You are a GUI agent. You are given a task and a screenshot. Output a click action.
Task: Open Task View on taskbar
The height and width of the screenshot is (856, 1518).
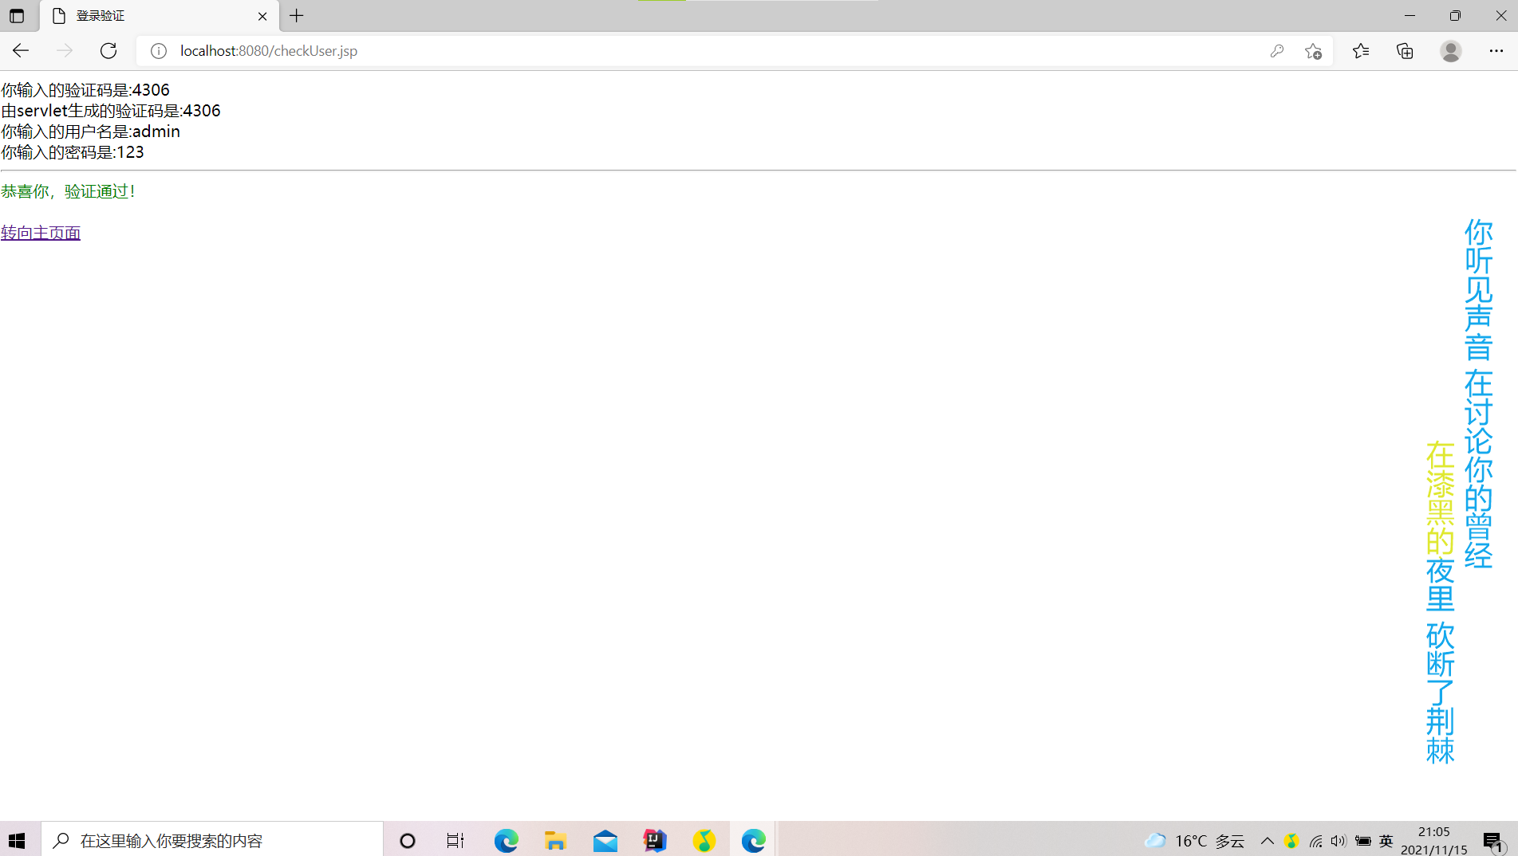pos(455,840)
